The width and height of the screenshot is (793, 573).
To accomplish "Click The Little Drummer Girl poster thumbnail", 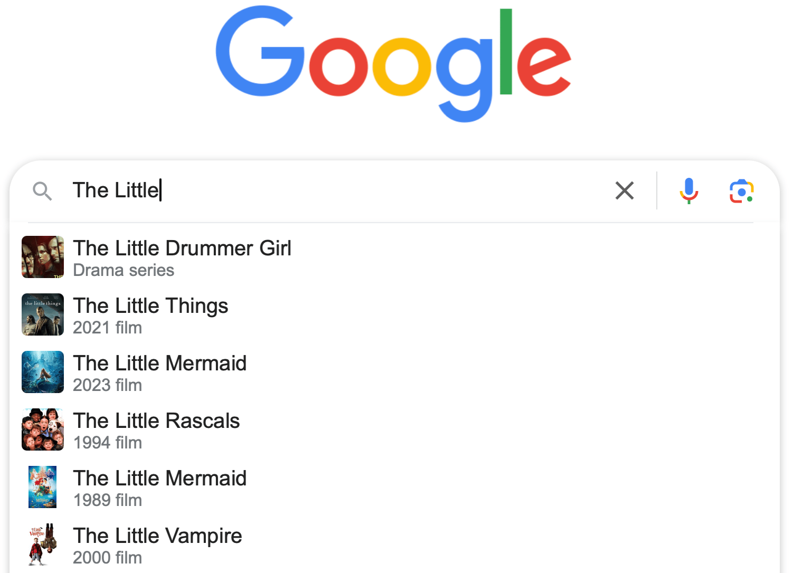I will (x=43, y=257).
